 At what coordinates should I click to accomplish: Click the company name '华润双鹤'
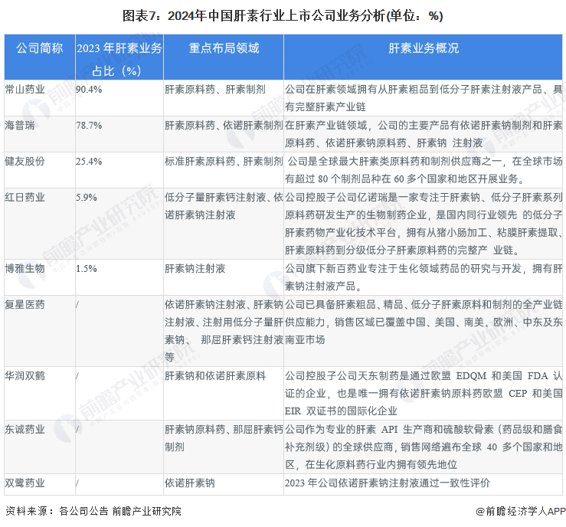[x=25, y=376]
